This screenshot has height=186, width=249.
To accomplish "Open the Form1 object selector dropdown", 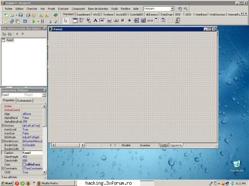I will (44, 95).
